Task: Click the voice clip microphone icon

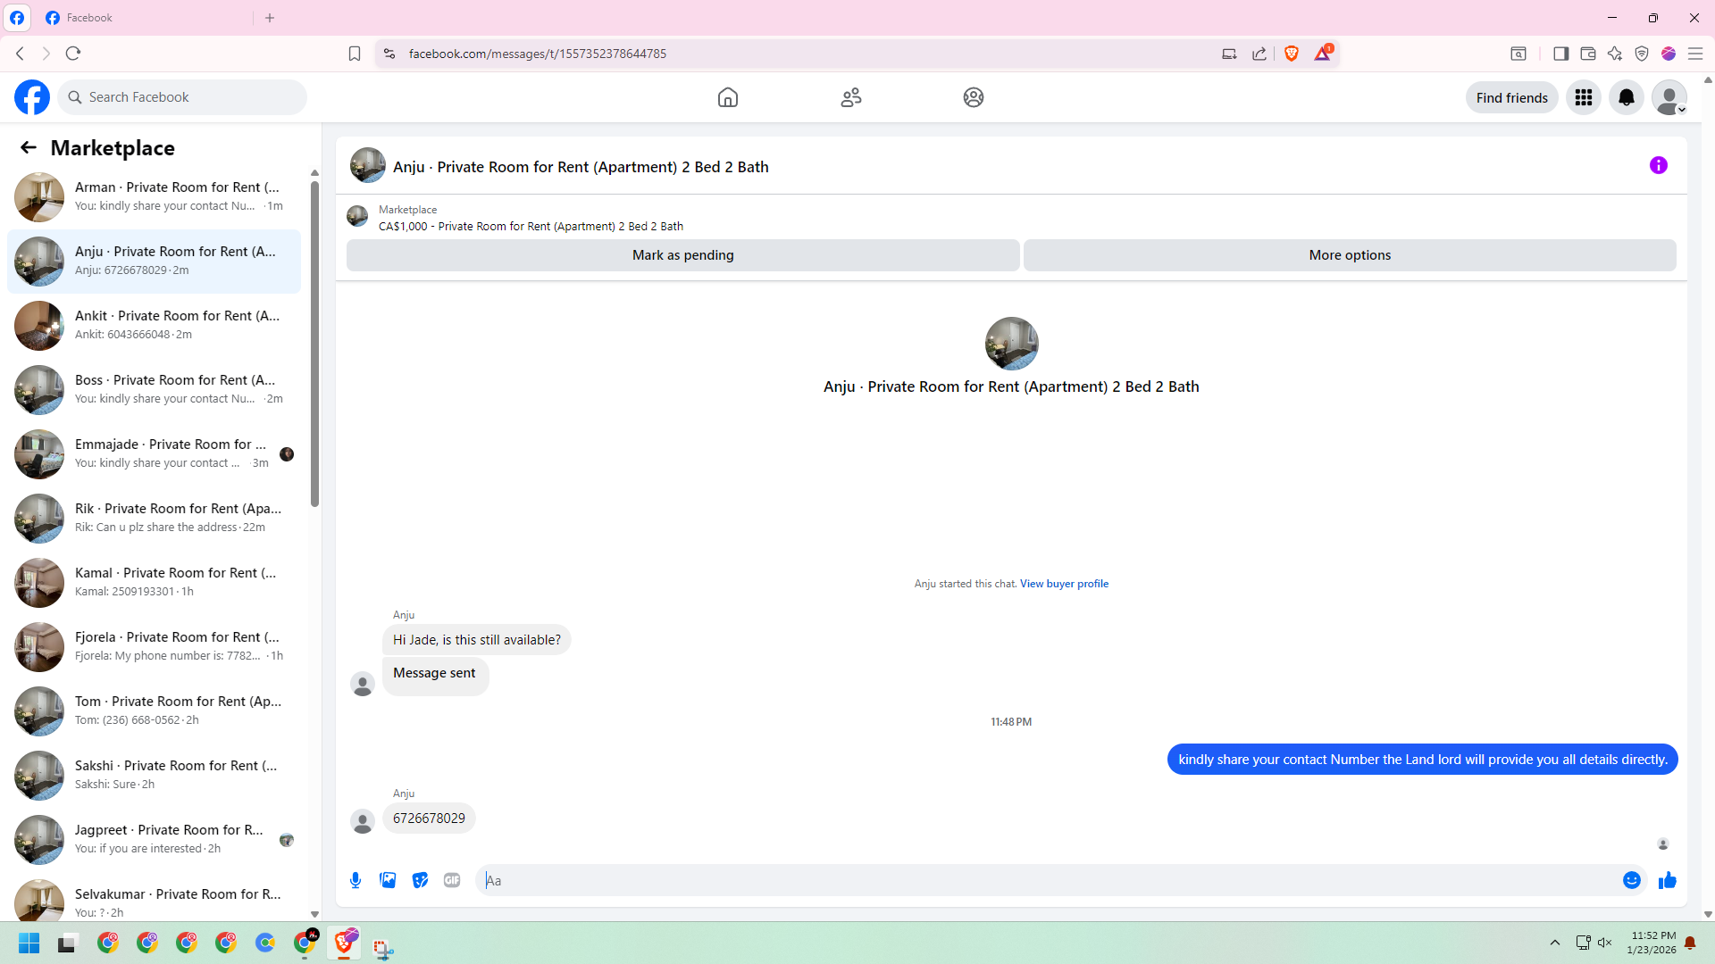Action: pyautogui.click(x=356, y=880)
